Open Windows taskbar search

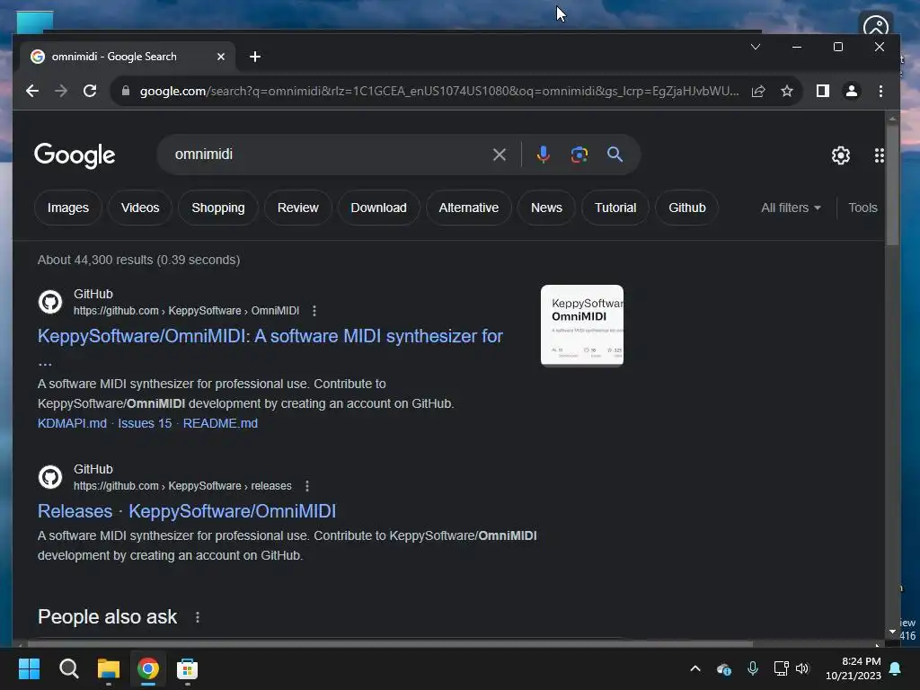click(x=68, y=668)
